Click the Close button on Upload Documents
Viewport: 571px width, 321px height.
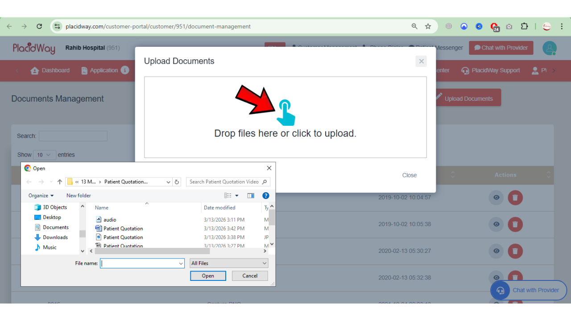pyautogui.click(x=409, y=175)
